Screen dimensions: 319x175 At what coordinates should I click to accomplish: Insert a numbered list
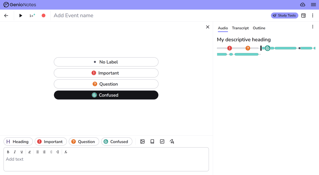pyautogui.click(x=44, y=152)
